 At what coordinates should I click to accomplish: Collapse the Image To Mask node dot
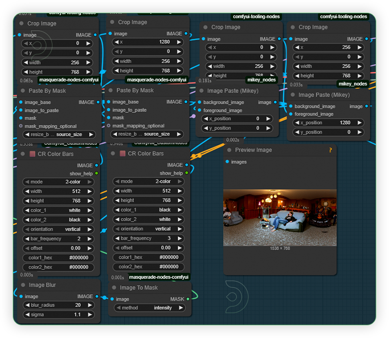point(113,288)
